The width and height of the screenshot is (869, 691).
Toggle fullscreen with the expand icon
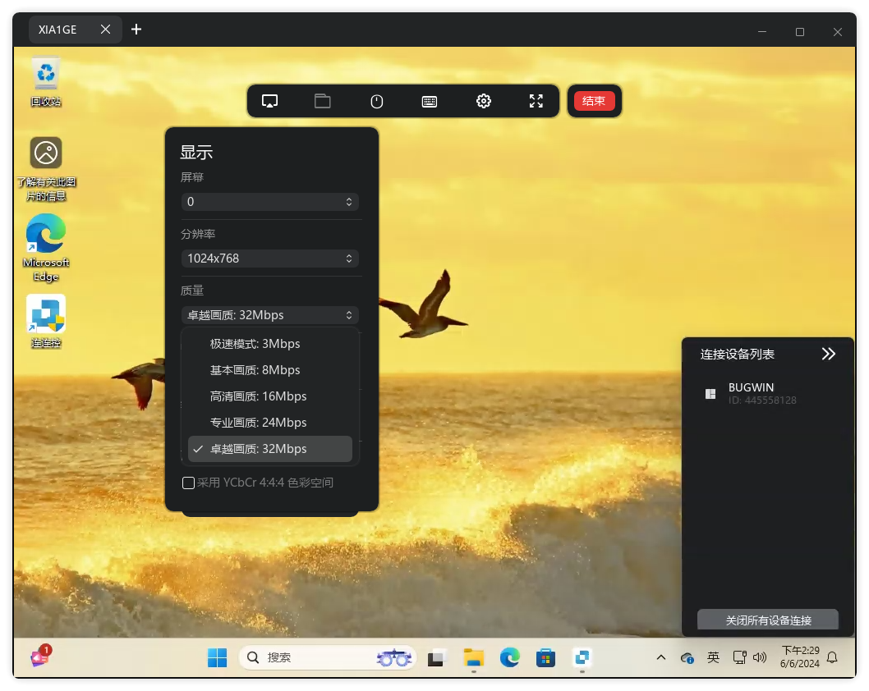pyautogui.click(x=536, y=101)
